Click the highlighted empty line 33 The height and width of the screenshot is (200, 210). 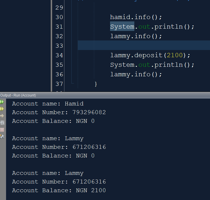(144, 45)
